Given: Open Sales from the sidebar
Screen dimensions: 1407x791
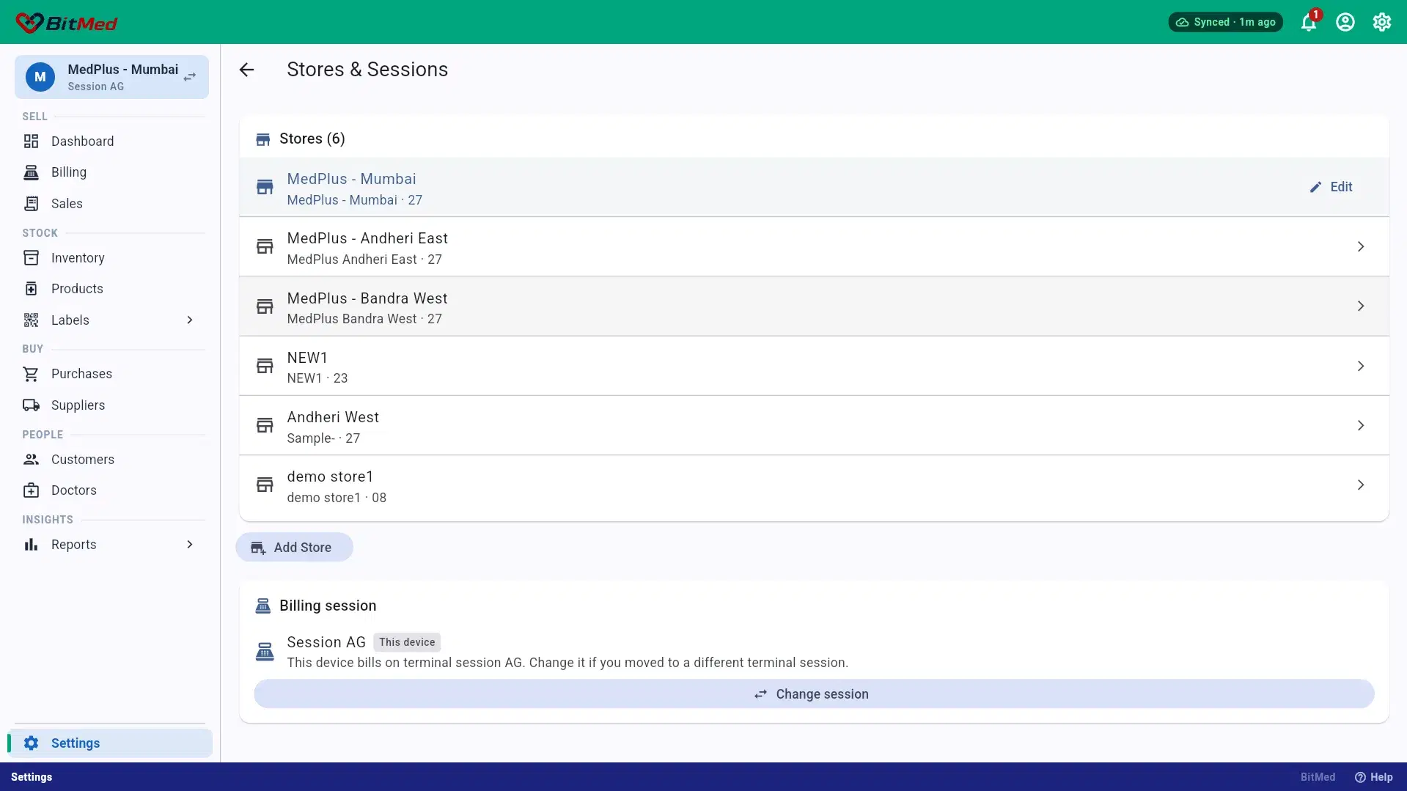Looking at the screenshot, I should coord(110,204).
